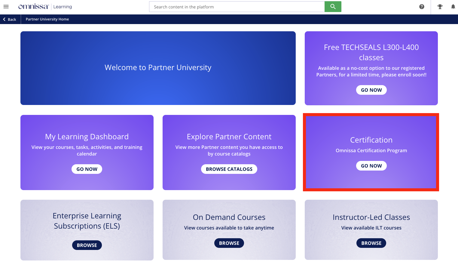Open the hamburger navigation menu
458x265 pixels.
(6, 7)
